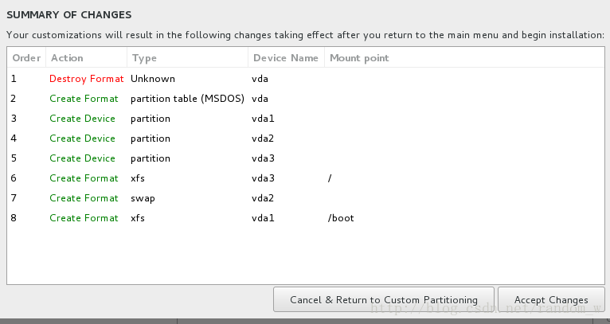Click the Type column header
Viewport: 610px width, 324px height.
click(x=187, y=58)
